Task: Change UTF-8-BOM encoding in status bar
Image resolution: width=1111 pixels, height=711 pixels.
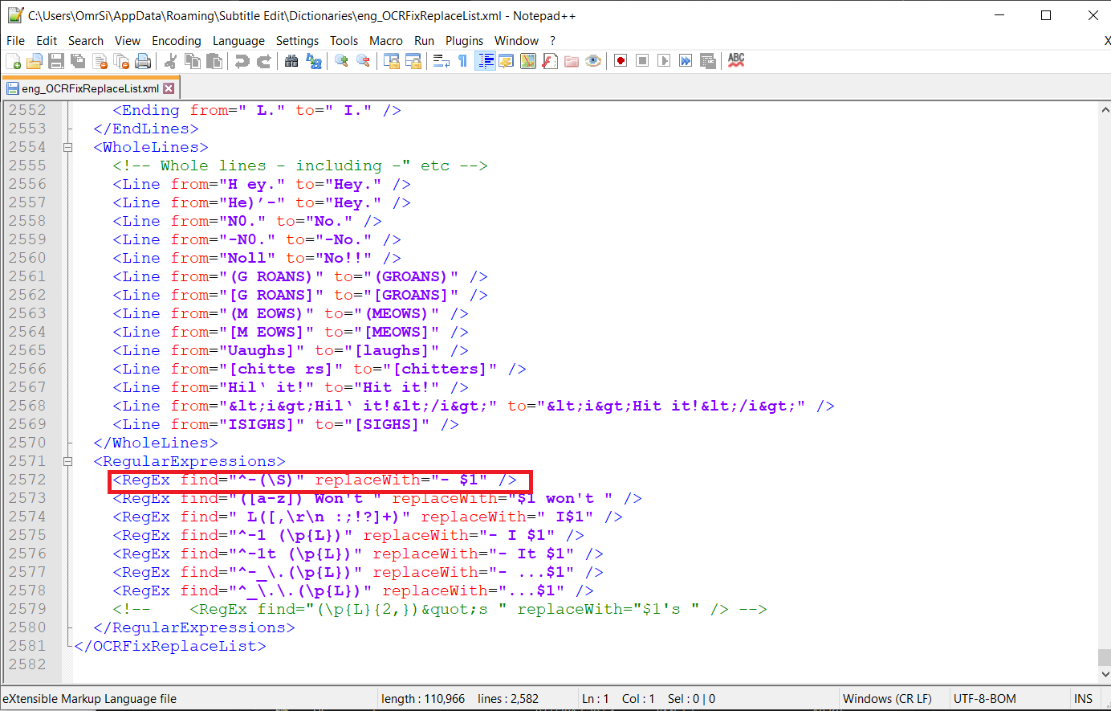Action: 985,698
